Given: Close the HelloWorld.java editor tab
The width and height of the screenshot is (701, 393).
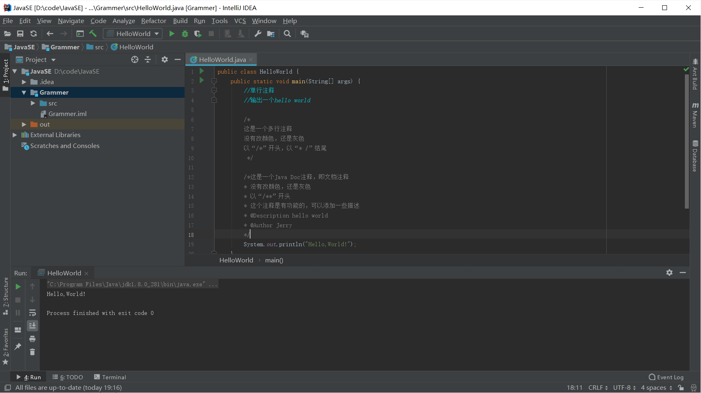Looking at the screenshot, I should tap(251, 59).
